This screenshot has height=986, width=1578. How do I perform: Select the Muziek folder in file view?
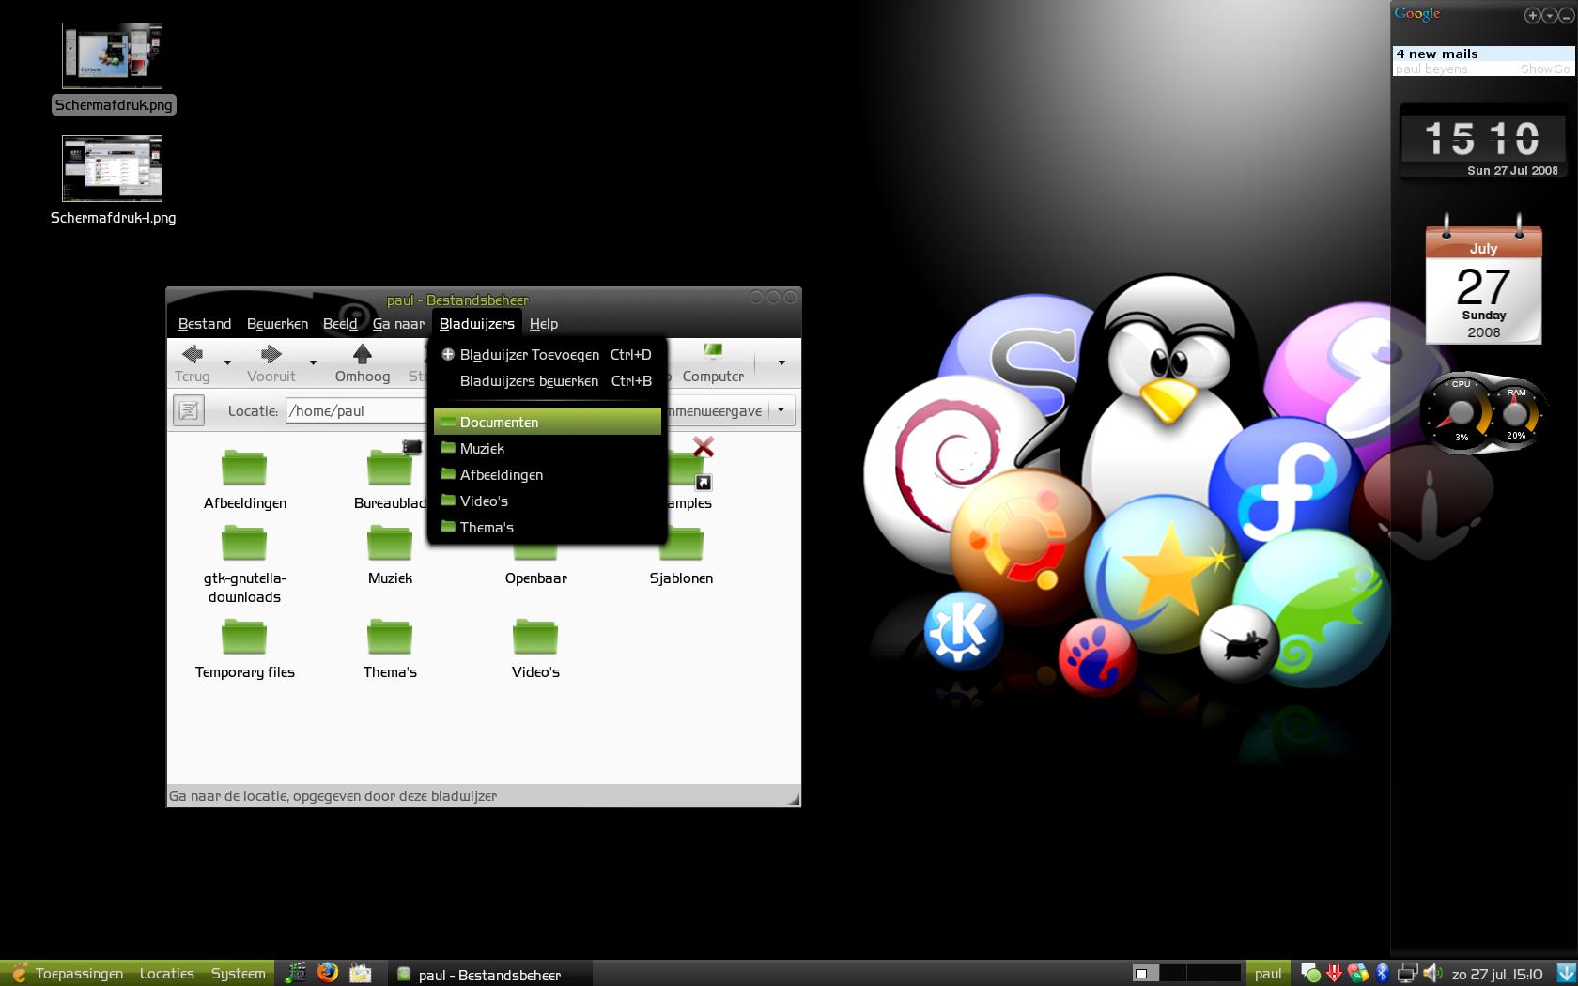click(390, 542)
